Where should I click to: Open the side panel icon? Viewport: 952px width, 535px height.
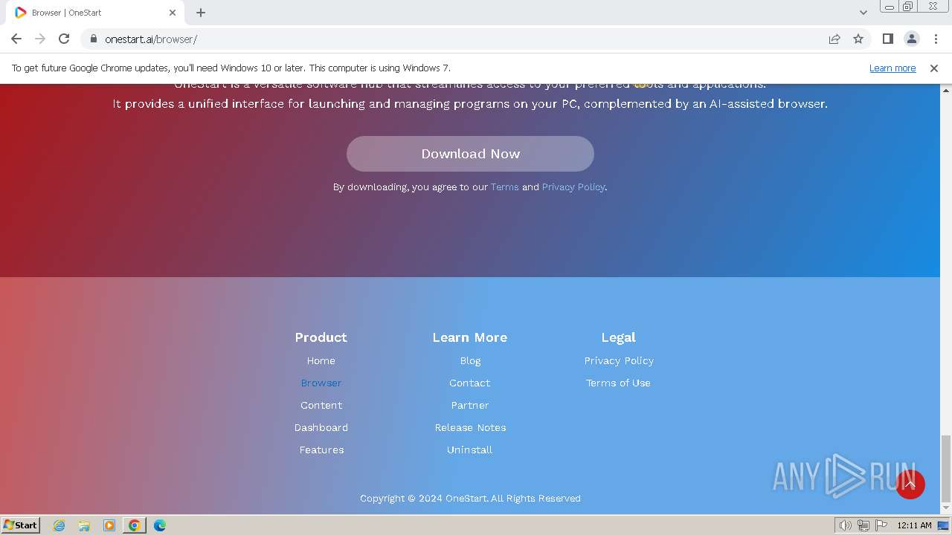[x=888, y=39]
